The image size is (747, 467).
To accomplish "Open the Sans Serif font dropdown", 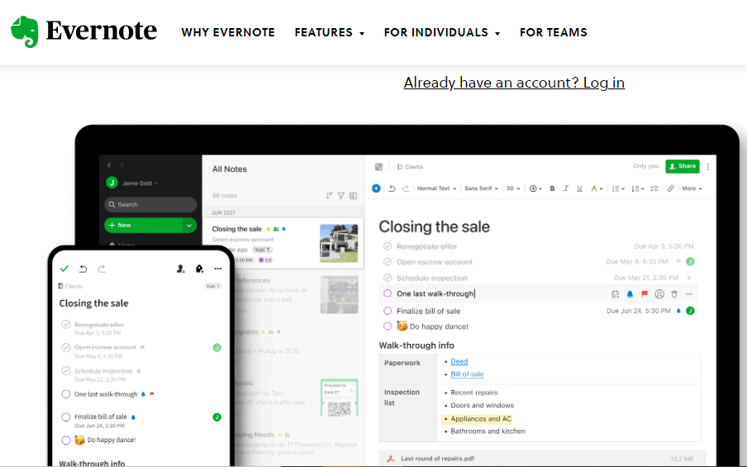I will (x=481, y=188).
